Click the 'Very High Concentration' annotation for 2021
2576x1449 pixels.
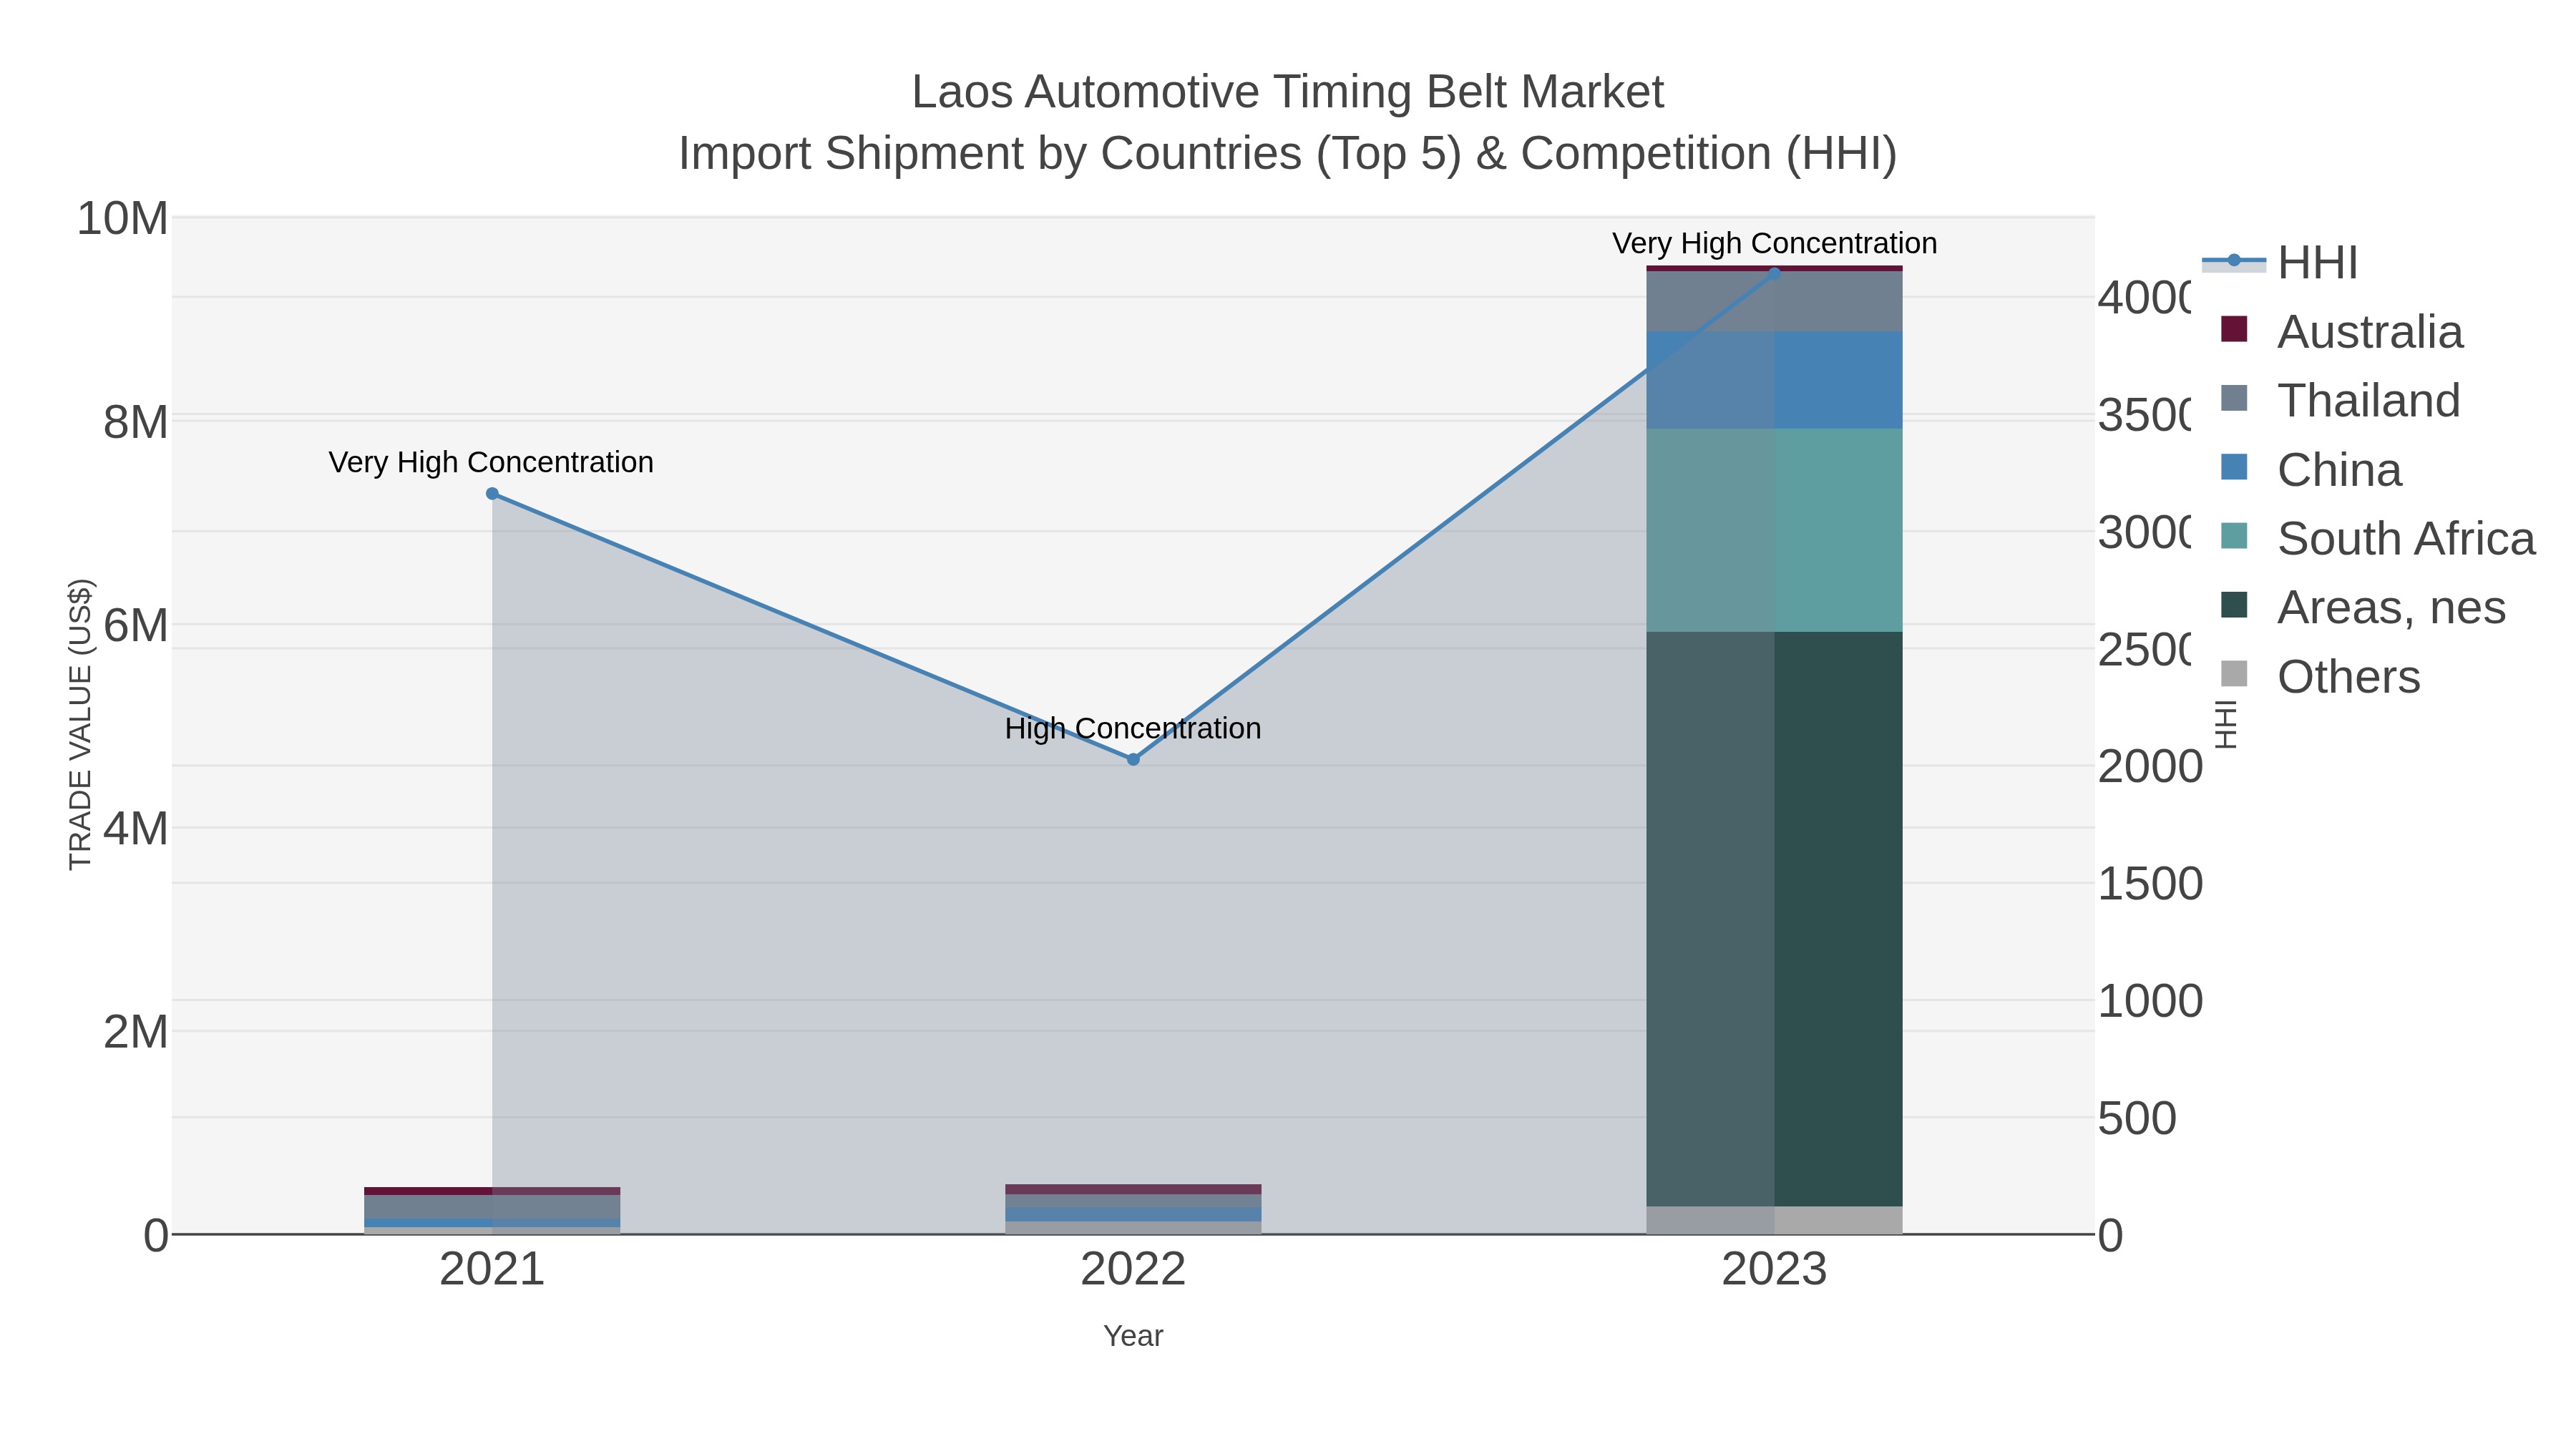click(491, 462)
